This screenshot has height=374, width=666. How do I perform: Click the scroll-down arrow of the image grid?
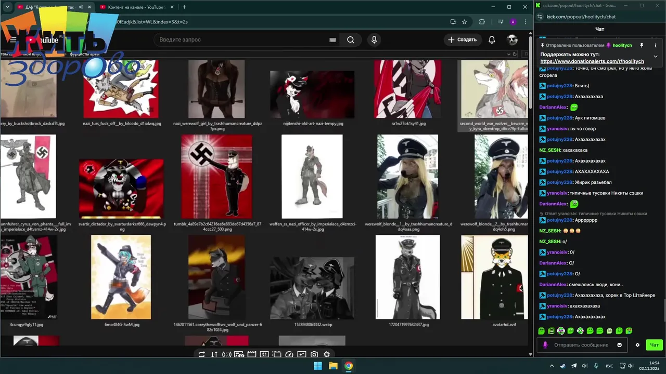tap(531, 354)
